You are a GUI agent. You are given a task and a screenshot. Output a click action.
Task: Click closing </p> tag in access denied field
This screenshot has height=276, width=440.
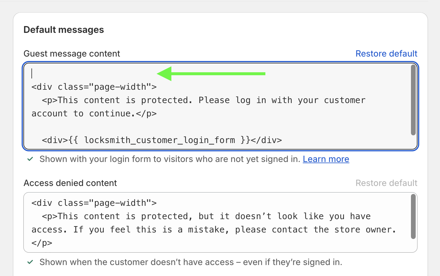42,243
